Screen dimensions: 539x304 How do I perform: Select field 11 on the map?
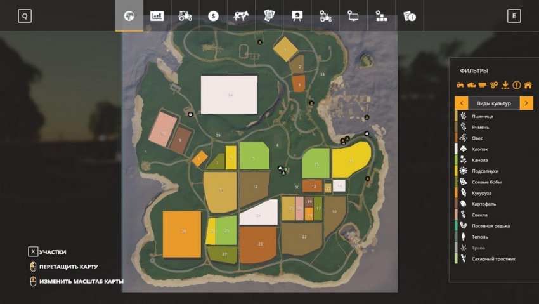[220, 192]
